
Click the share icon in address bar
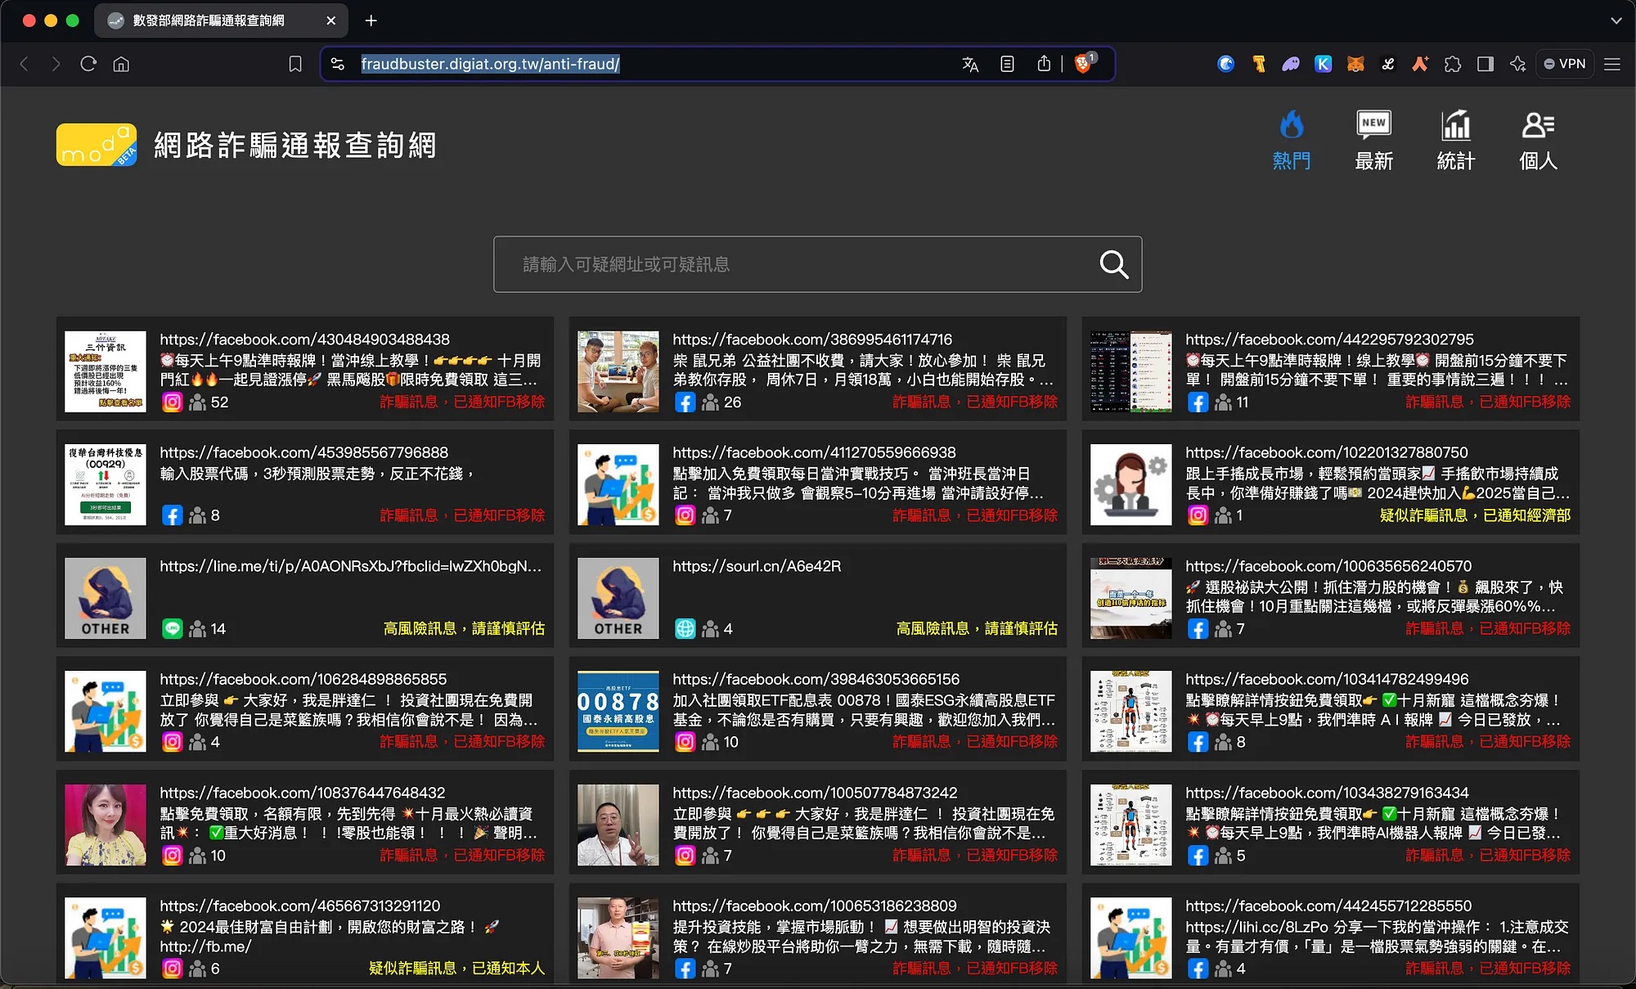(1044, 64)
